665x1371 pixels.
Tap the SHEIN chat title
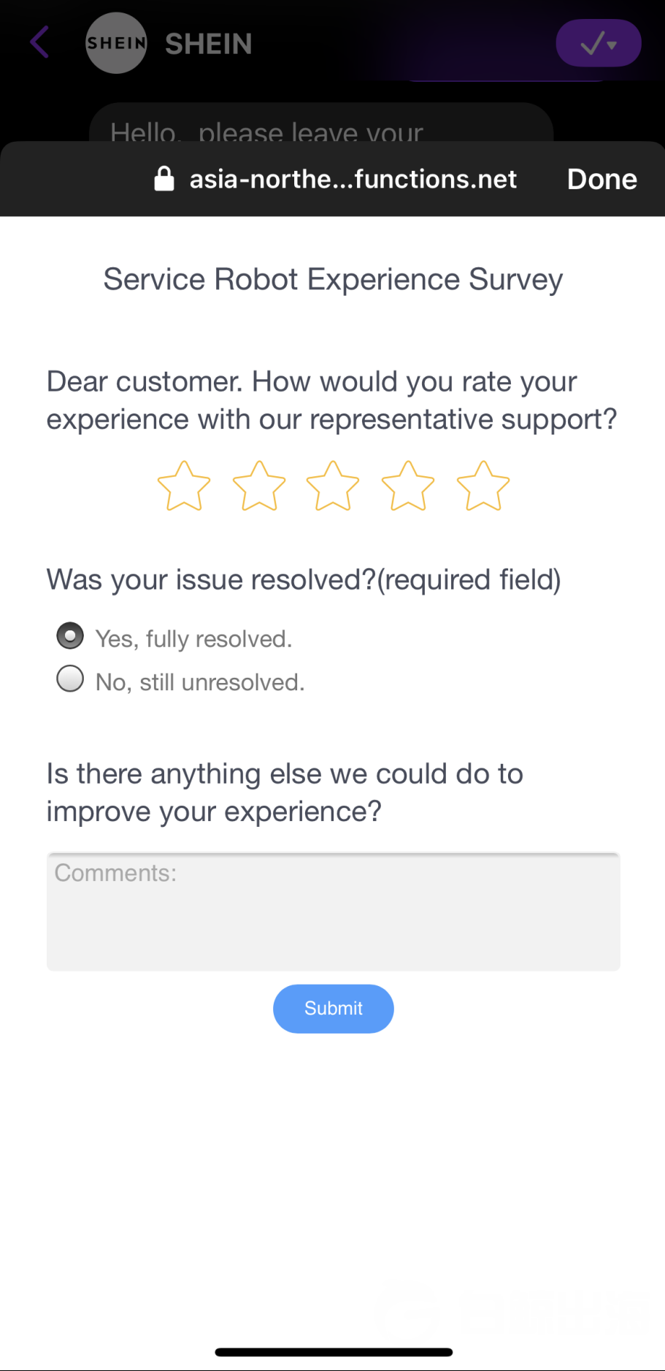click(208, 44)
